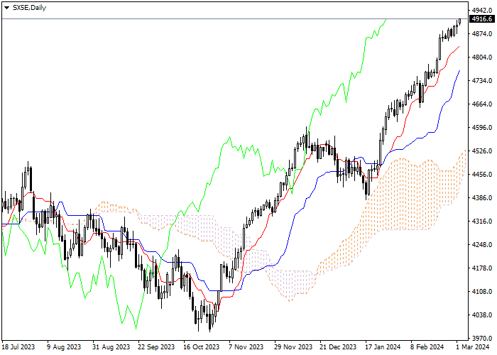Image resolution: width=497 pixels, height=355 pixels.
Task: Click the 31 Aug 2023 date label
Action: pyautogui.click(x=111, y=347)
